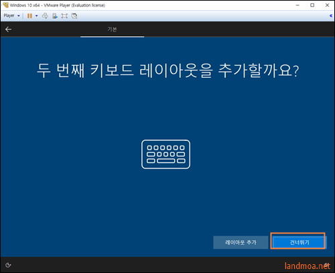335x273 pixels.
Task: Enter full screen mode via toolbar icon
Action: pos(64,16)
